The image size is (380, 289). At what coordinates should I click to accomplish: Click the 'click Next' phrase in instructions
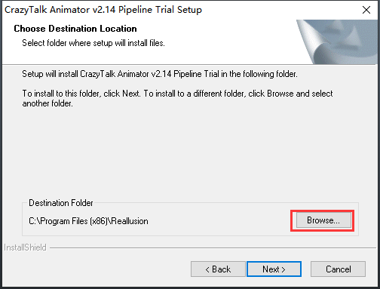pyautogui.click(x=121, y=94)
